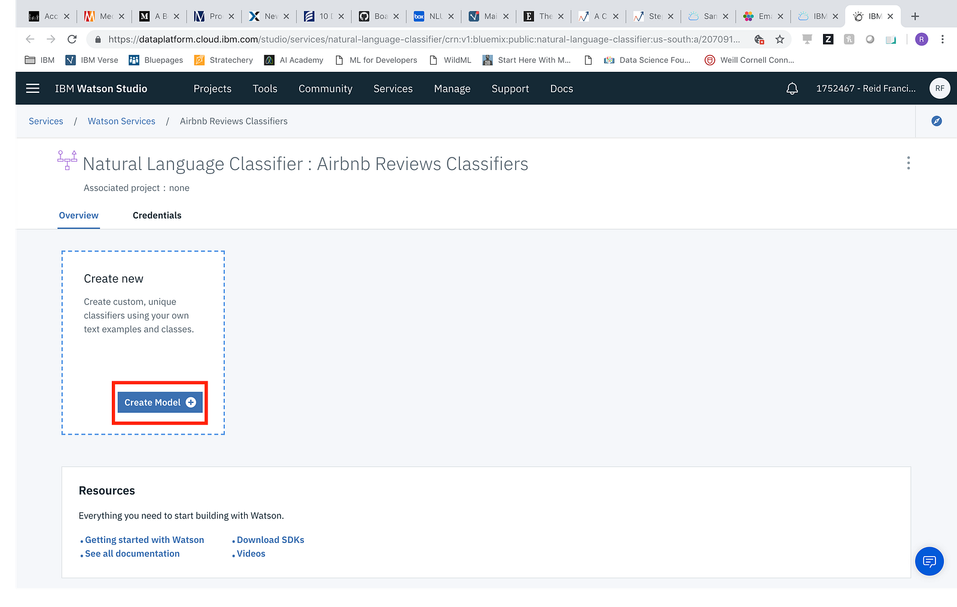Switch to the Ema browser tab
Viewport: 957px width, 607px height.
pyautogui.click(x=763, y=16)
